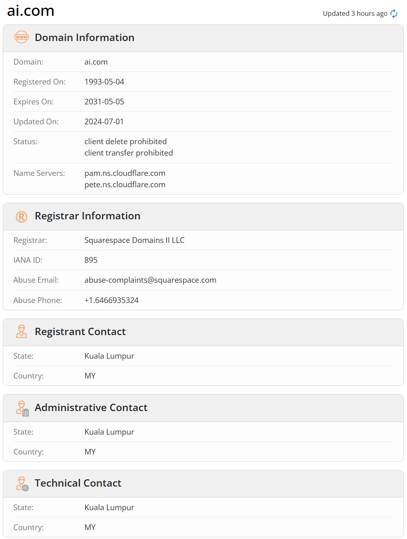Click the Administrative Contact clipboard person icon
This screenshot has width=407, height=539.
click(22, 408)
